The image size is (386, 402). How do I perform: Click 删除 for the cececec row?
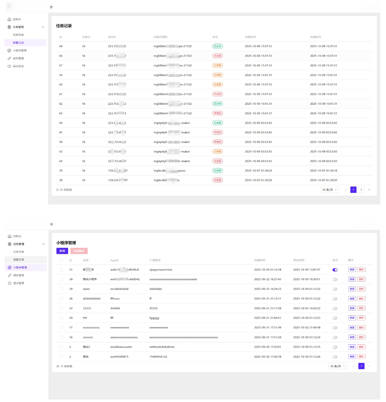point(361,337)
